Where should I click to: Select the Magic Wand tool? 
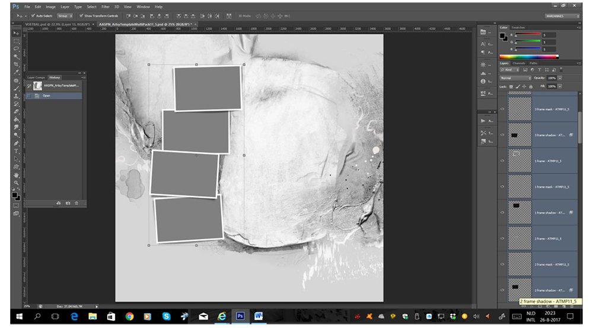coord(16,57)
